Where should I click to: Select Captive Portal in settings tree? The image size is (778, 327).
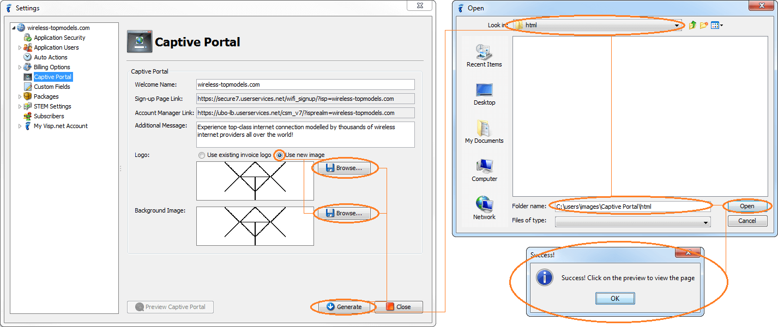(52, 77)
